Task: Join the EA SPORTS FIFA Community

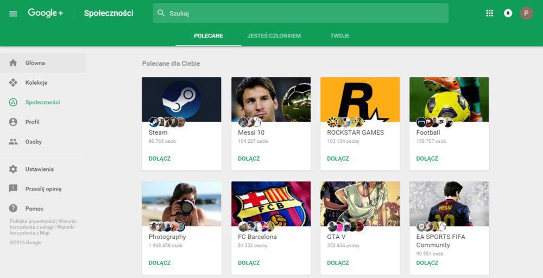Action: 427,263
